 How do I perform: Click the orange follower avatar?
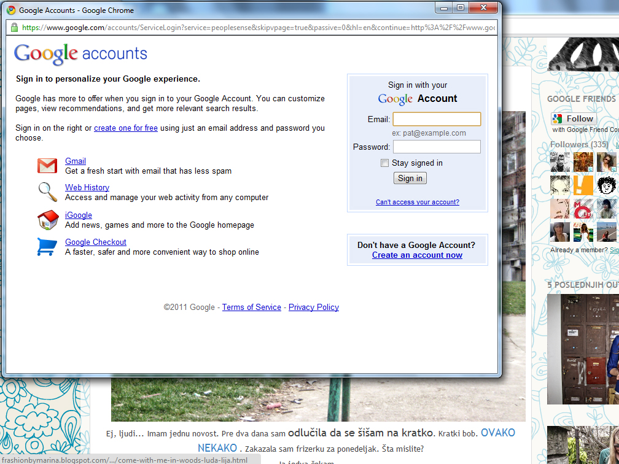583,185
